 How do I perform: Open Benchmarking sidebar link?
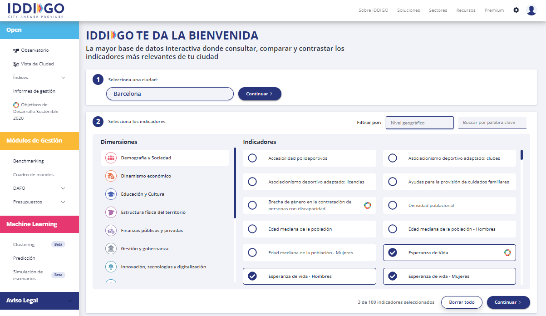tap(29, 161)
